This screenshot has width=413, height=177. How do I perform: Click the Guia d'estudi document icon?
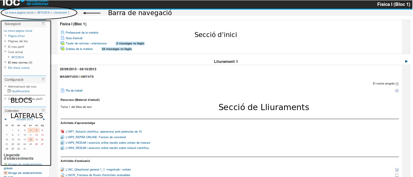pyautogui.click(x=62, y=38)
